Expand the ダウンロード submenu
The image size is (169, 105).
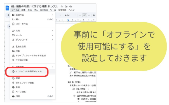(x=33, y=40)
